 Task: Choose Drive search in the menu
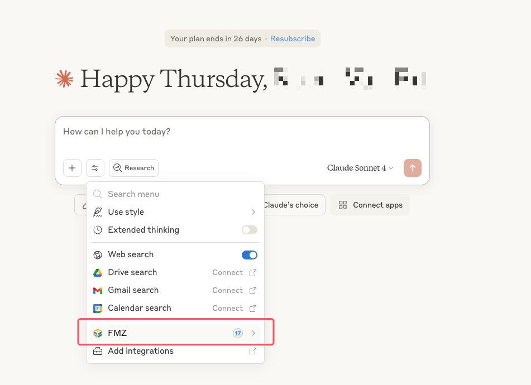pyautogui.click(x=132, y=272)
